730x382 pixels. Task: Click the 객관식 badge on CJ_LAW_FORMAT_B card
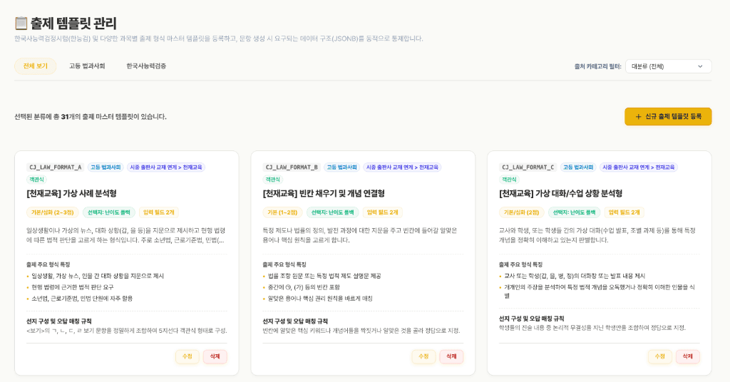(273, 180)
